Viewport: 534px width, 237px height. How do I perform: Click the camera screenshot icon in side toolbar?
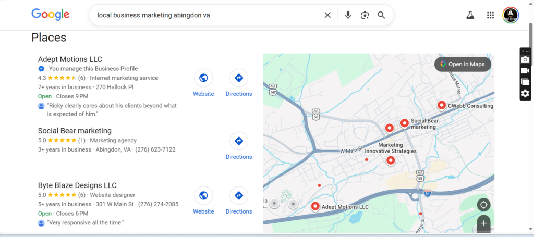[525, 59]
